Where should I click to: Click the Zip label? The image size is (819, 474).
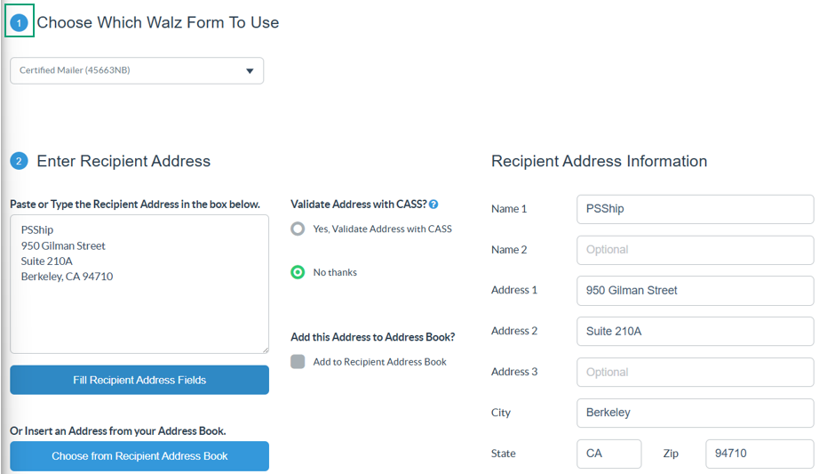(671, 454)
